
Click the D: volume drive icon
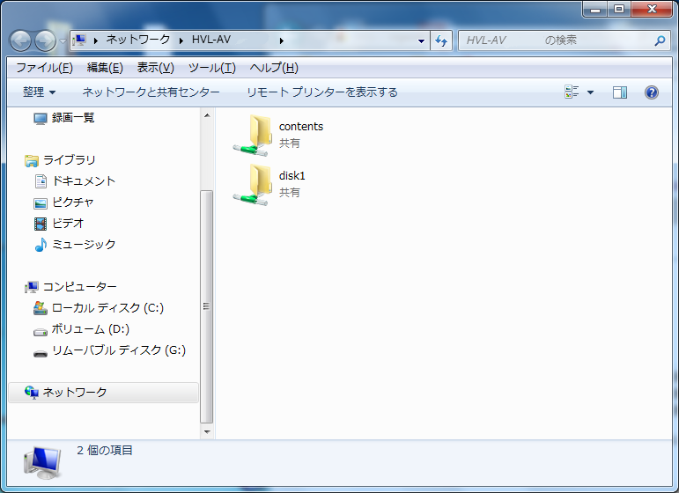pos(41,333)
